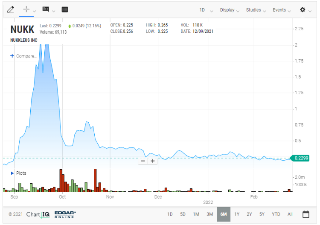This screenshot has width=320, height=225.
Task: Click the Sep axis label
Action: pyautogui.click(x=14, y=197)
